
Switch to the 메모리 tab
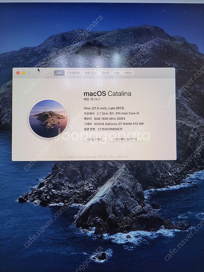pyautogui.click(x=105, y=73)
